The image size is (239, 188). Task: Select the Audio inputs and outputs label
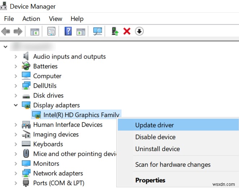coord(69,57)
